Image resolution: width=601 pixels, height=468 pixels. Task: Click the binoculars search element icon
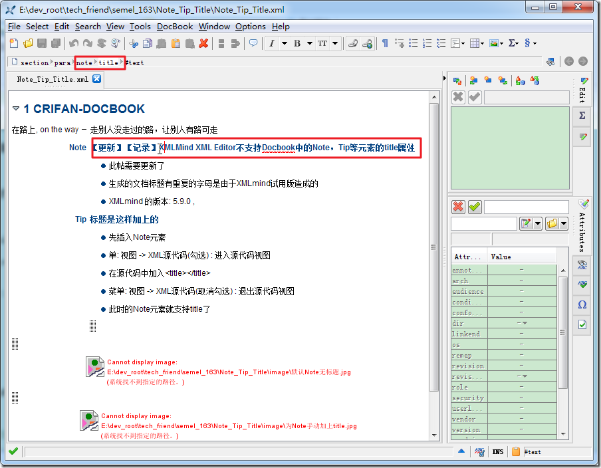point(550,61)
